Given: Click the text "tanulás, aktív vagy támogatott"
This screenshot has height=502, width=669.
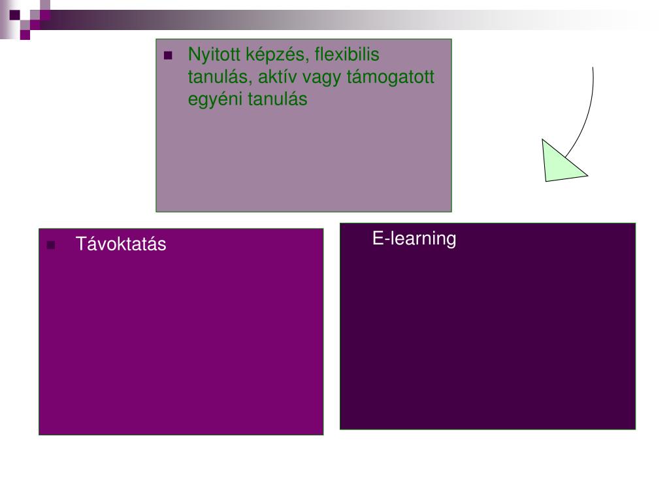Looking at the screenshot, I should pyautogui.click(x=310, y=77).
